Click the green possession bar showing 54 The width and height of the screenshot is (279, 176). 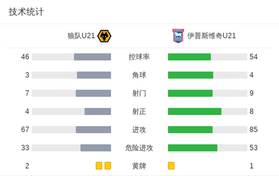click(x=189, y=57)
